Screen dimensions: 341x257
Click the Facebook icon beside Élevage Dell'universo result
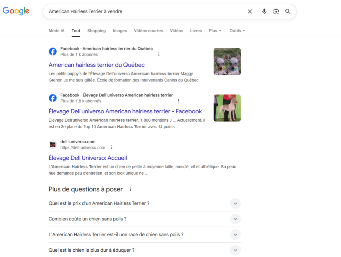(53, 98)
